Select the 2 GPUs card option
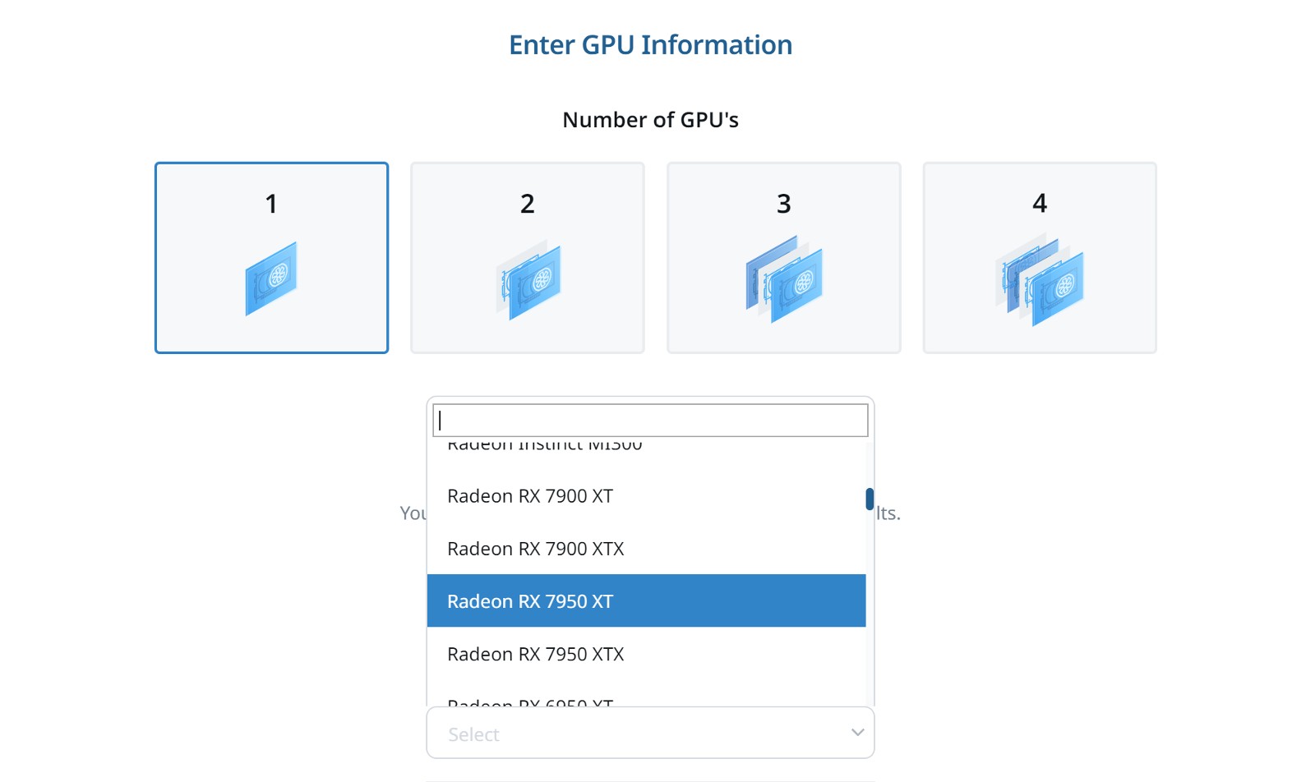Image resolution: width=1315 pixels, height=782 pixels. pyautogui.click(x=528, y=258)
